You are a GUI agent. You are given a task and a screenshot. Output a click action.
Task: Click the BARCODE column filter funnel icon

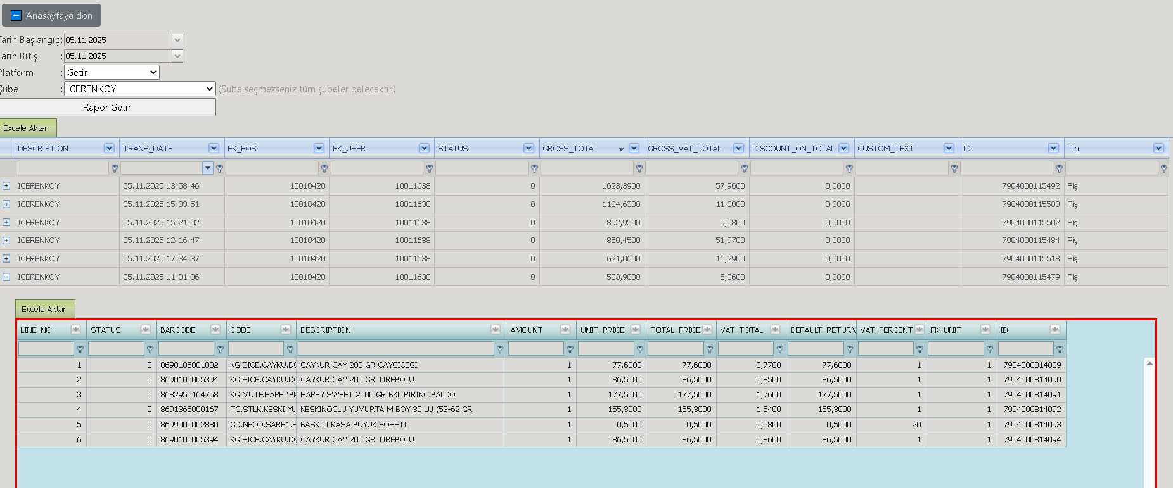click(x=220, y=349)
